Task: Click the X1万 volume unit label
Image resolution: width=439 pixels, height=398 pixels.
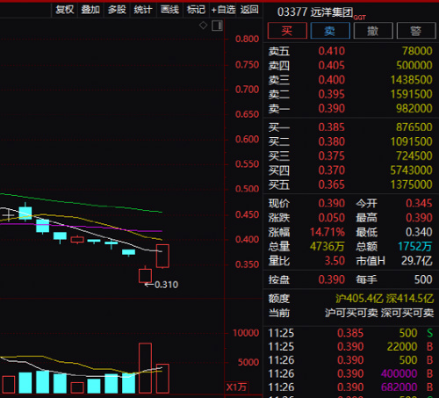Action: click(236, 387)
